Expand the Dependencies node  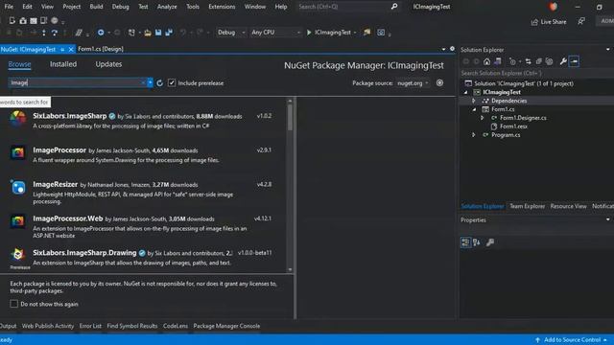(x=474, y=101)
